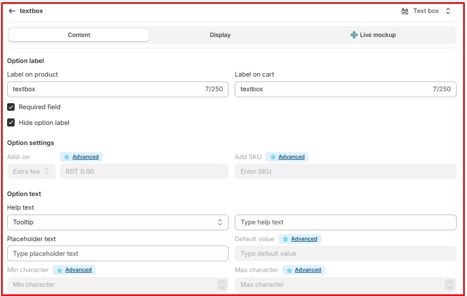This screenshot has height=296, width=467.
Task: Click the Text box type icon
Action: [405, 11]
